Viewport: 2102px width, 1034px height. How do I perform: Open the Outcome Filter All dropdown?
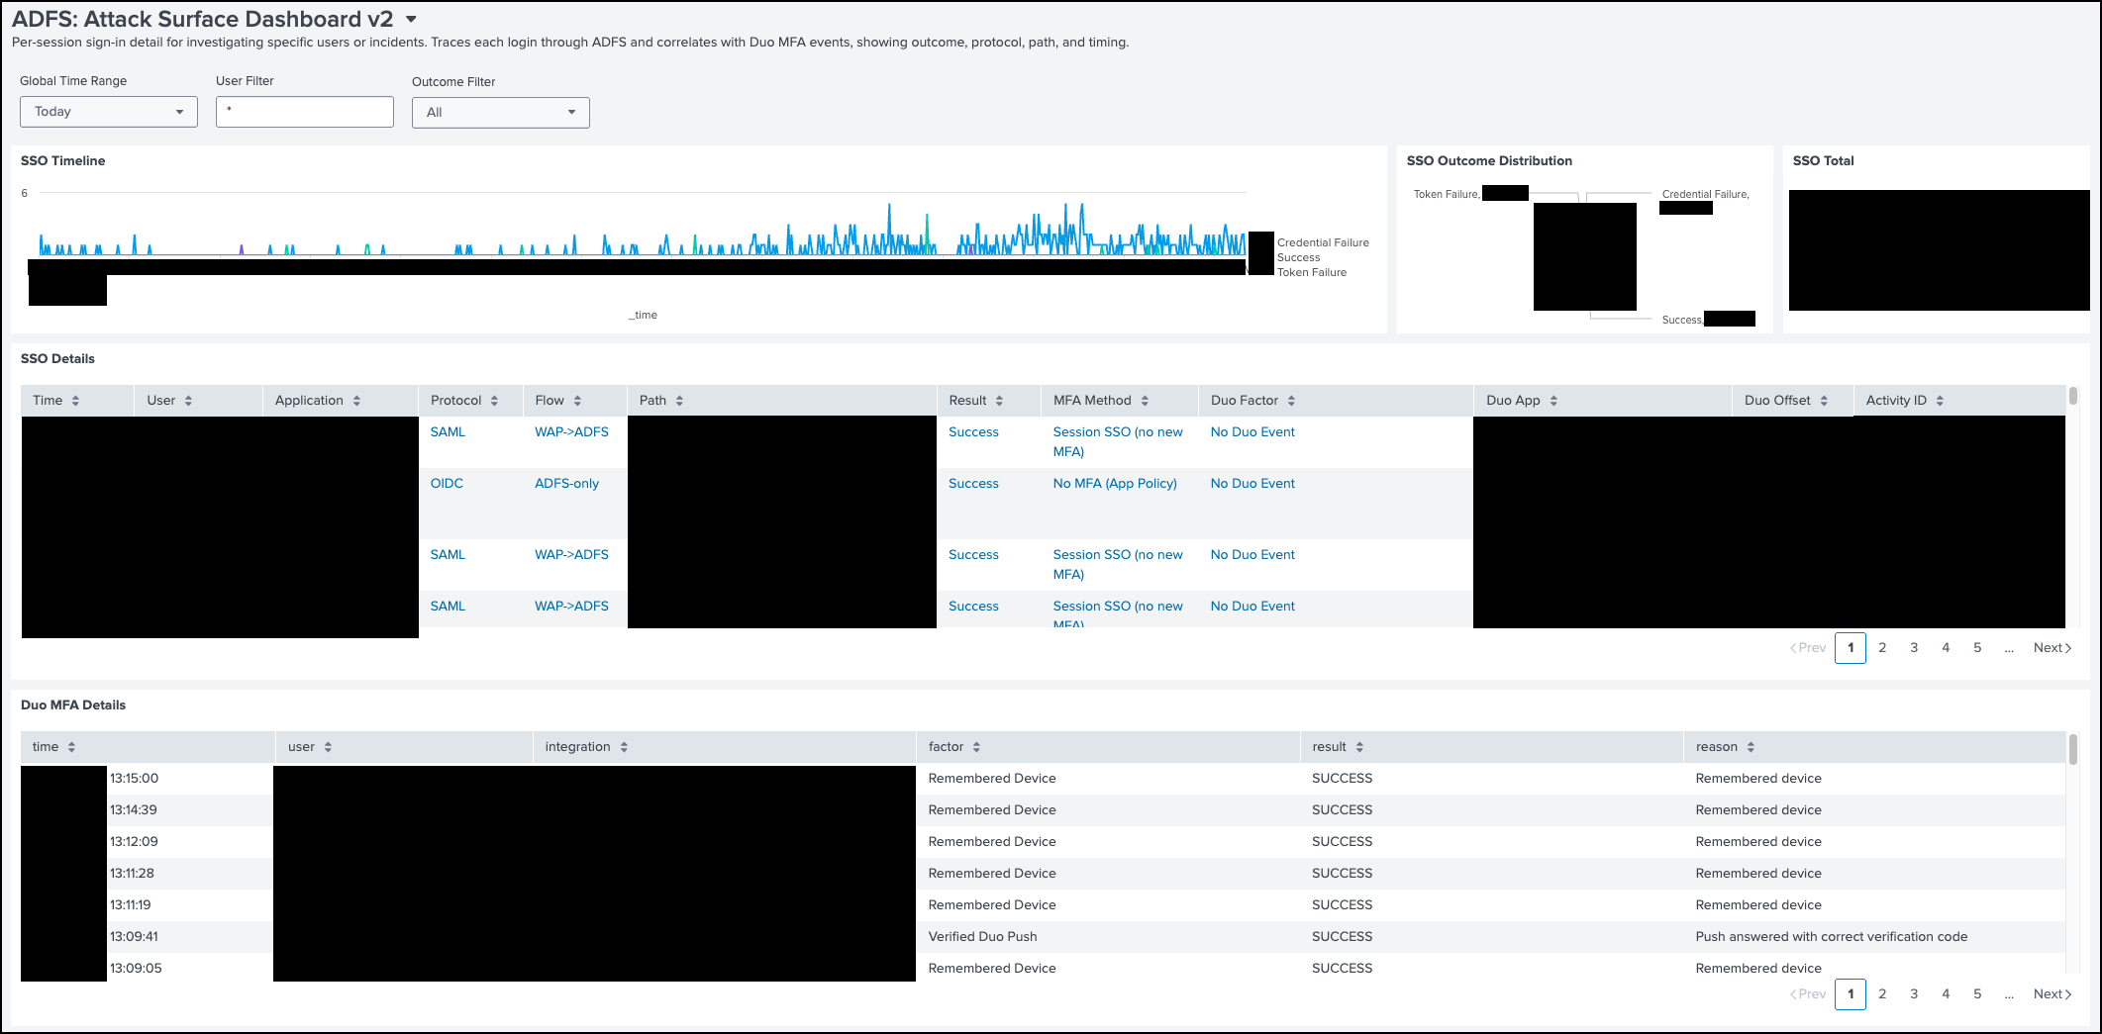click(x=501, y=113)
